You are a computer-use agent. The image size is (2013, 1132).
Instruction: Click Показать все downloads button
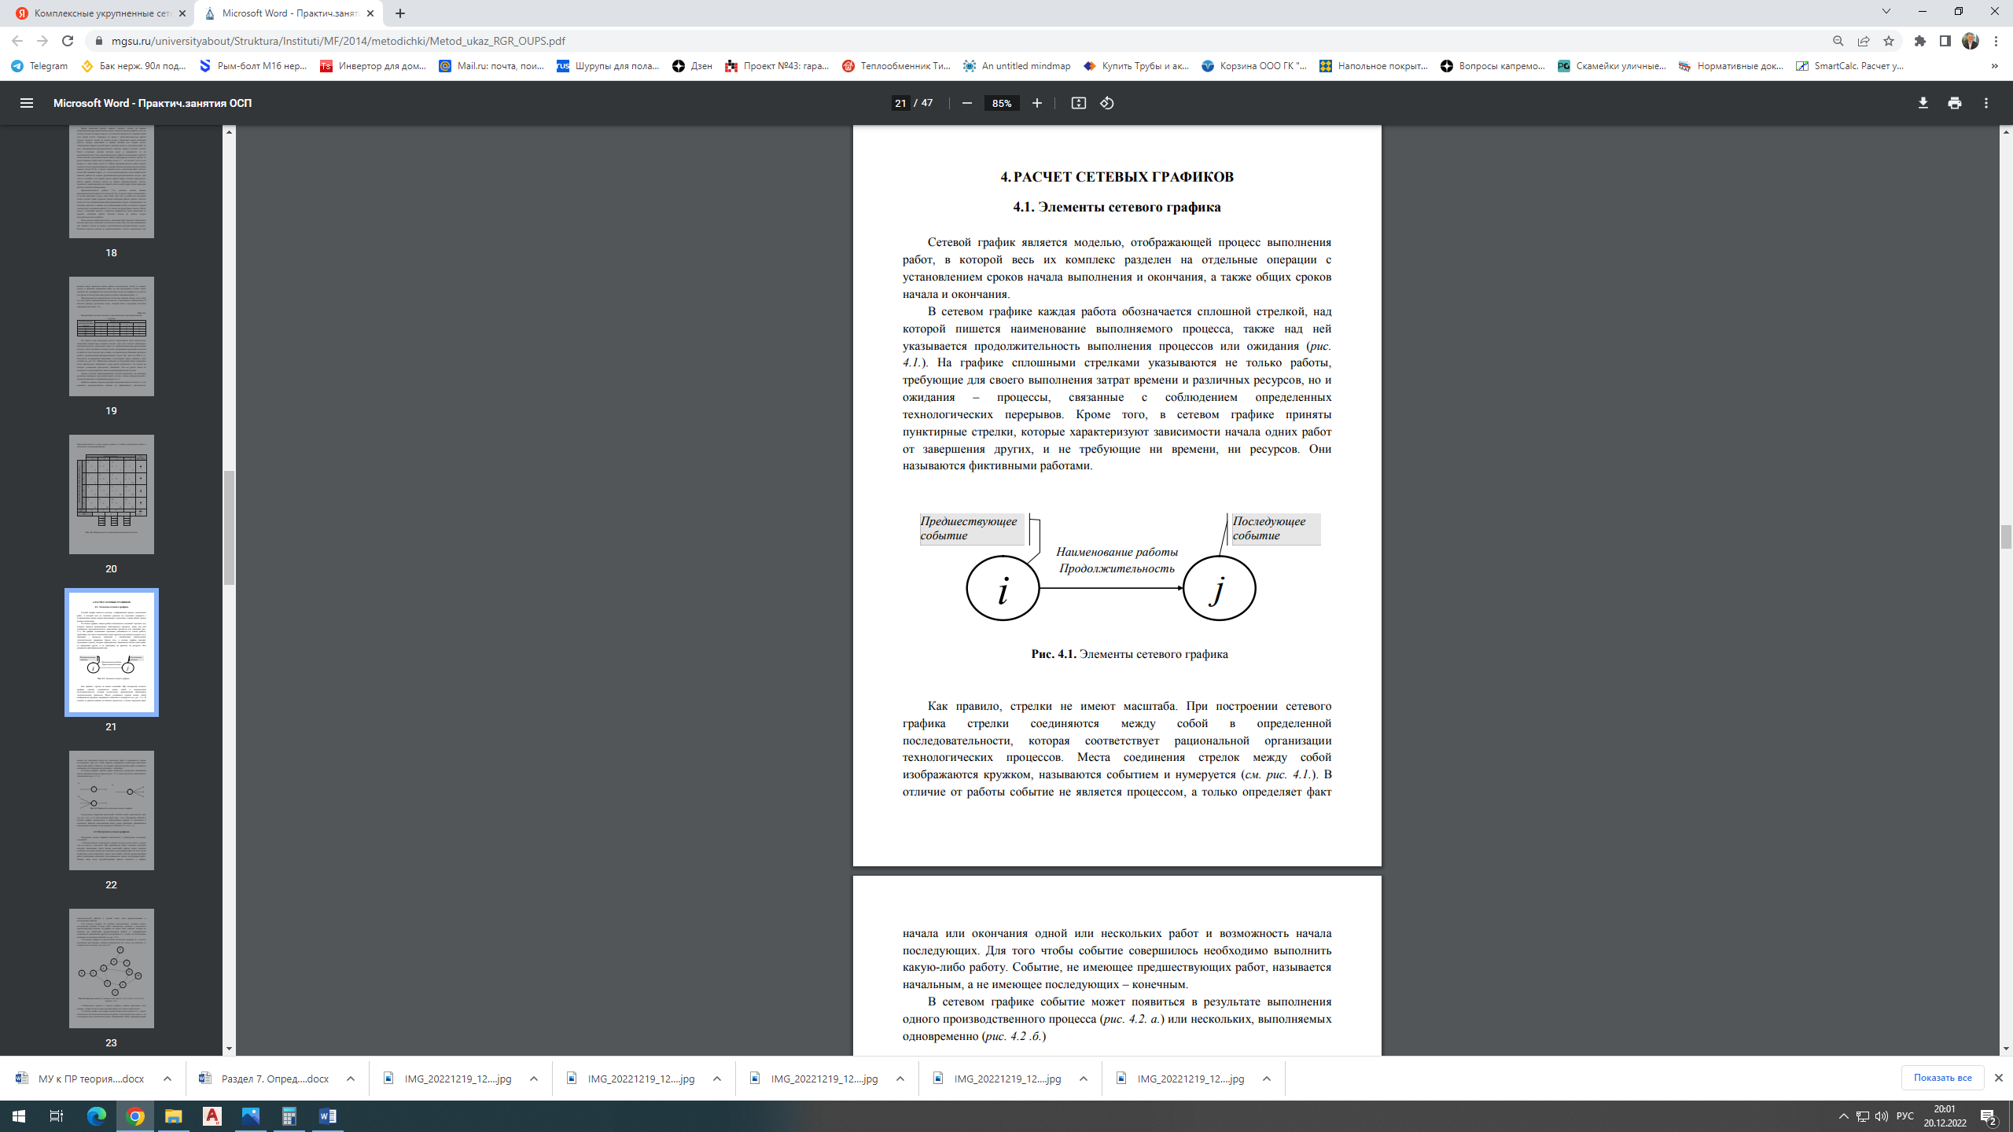coord(1942,1078)
